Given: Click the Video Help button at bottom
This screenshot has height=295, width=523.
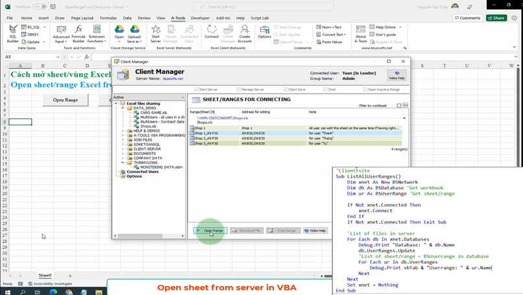Looking at the screenshot, I should coord(315,230).
